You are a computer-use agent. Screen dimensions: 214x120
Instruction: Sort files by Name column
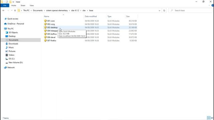tap(46, 16)
